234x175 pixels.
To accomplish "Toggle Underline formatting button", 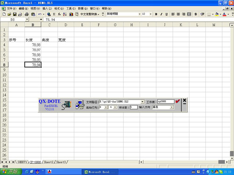I will click(167, 14).
